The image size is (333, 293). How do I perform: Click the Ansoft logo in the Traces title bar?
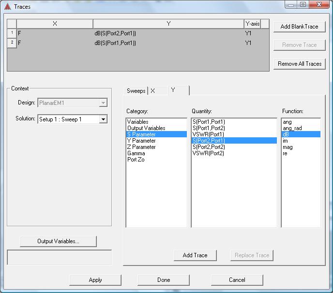[8, 7]
